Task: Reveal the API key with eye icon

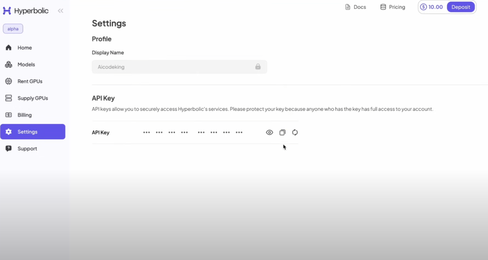Action: point(270,132)
